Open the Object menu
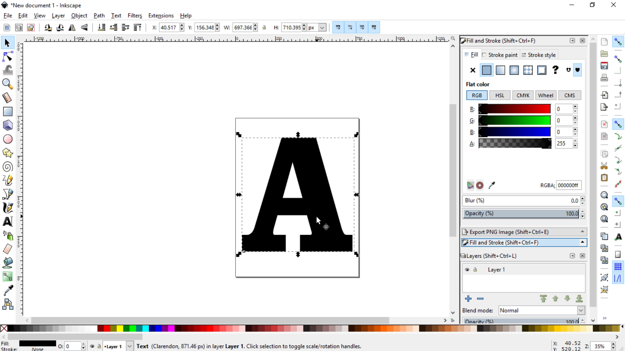625x351 pixels. (x=79, y=16)
